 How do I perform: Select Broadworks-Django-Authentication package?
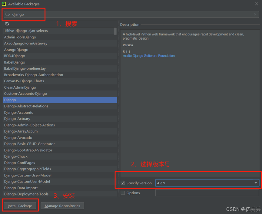click(x=60, y=75)
